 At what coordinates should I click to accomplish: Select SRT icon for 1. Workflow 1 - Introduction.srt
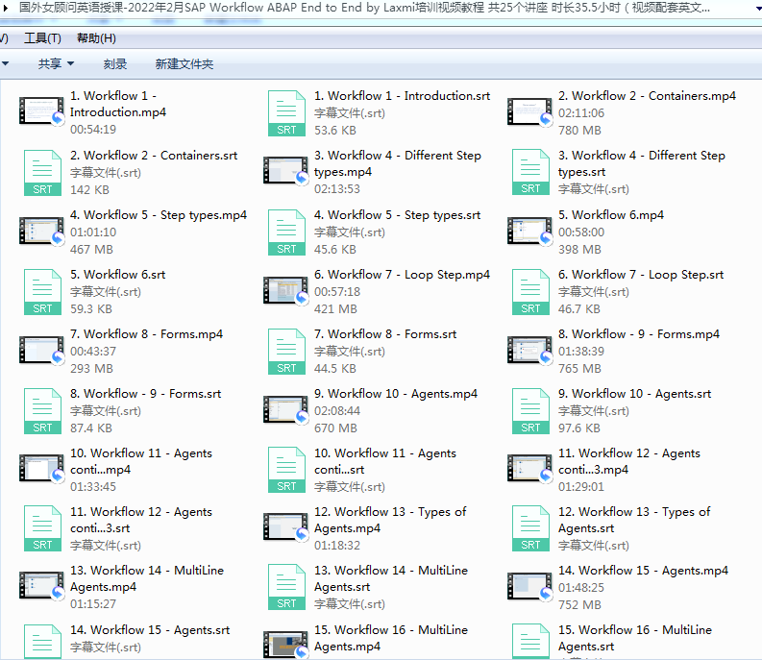[x=286, y=113]
